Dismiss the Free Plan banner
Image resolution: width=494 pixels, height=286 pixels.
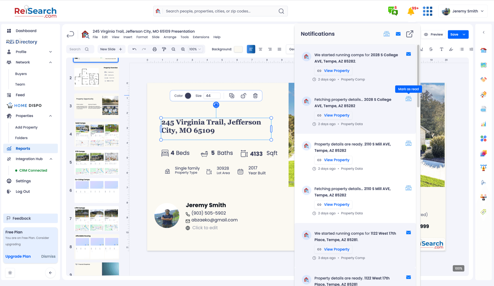pos(48,256)
